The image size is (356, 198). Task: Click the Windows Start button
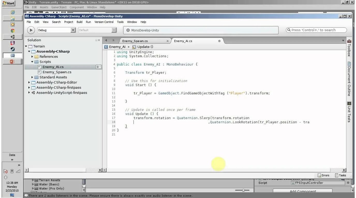9,3
